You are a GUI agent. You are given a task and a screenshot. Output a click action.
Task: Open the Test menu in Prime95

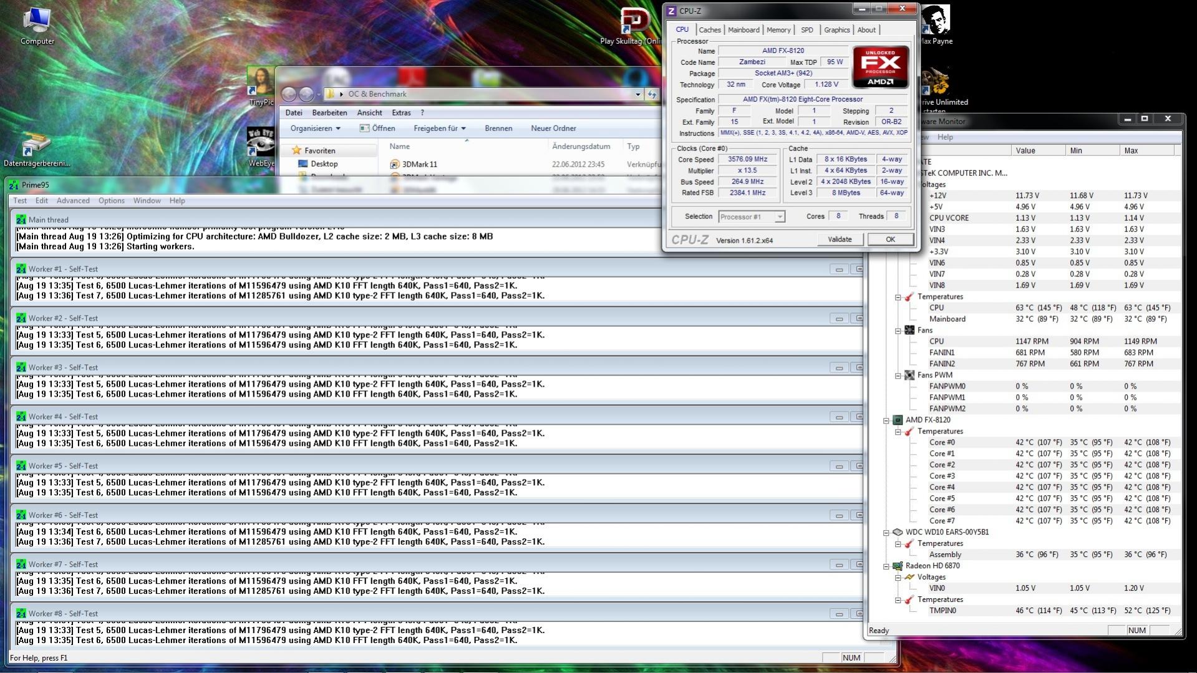(20, 201)
